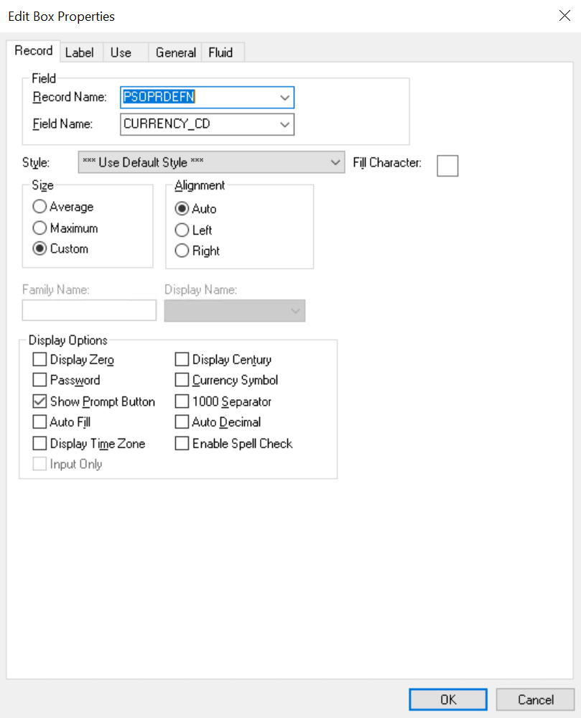The width and height of the screenshot is (581, 718).
Task: Toggle Auto Decimal on
Action: (x=182, y=422)
